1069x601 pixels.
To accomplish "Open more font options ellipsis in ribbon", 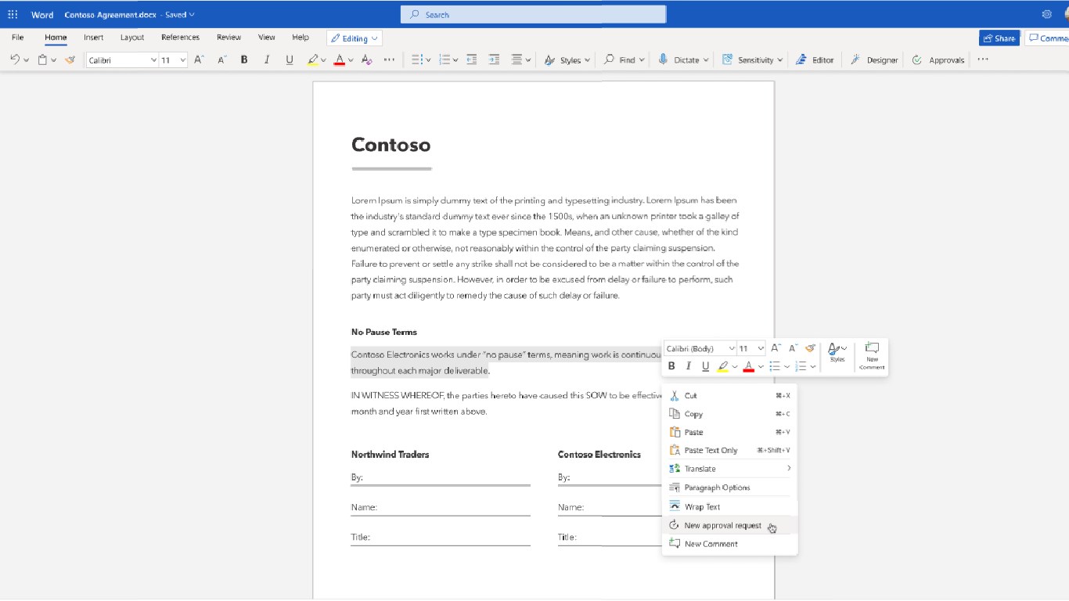I will click(389, 59).
